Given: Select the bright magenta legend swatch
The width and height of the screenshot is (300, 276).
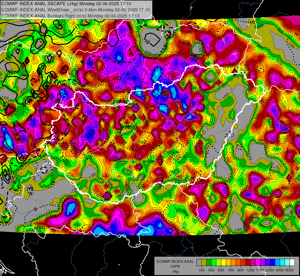Looking at the screenshot, I should click(258, 262).
